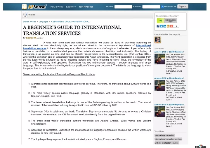210x148 pixels.
Task: Open the website localization services tag
Action: [x=166, y=143]
